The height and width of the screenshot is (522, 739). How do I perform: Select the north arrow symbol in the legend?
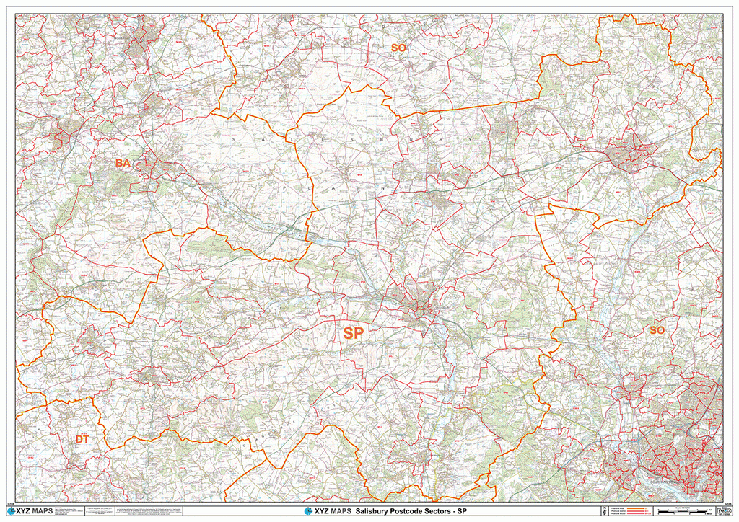tap(605, 510)
